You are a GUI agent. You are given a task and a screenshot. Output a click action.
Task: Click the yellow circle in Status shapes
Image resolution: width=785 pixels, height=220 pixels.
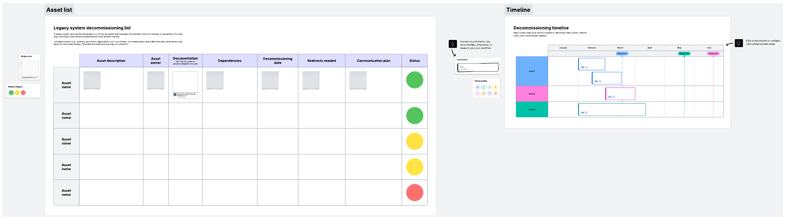click(17, 93)
